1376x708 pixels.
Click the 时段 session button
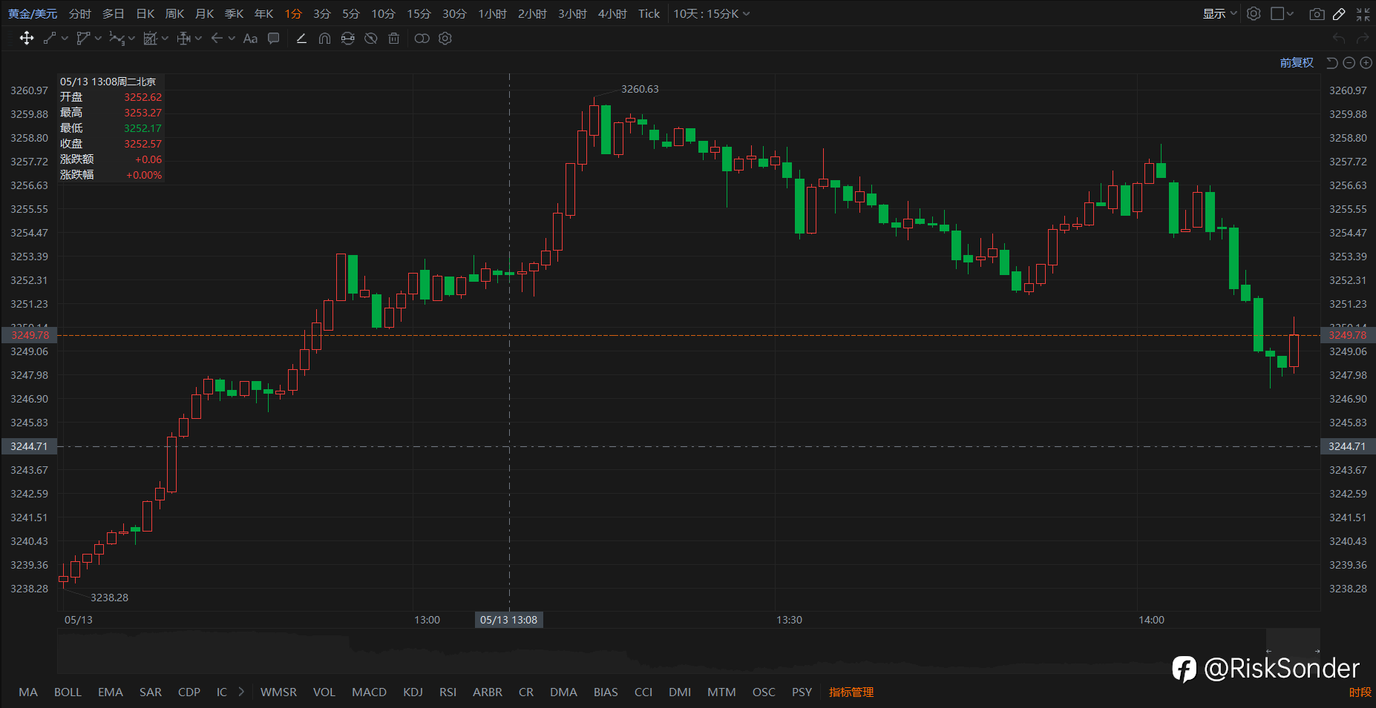coord(1360,692)
